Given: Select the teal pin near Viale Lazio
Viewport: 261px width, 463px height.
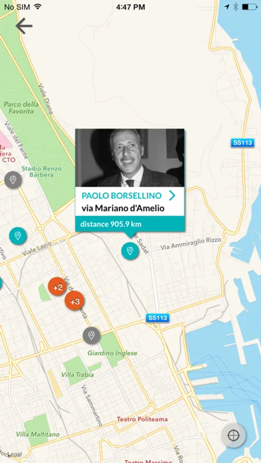Looking at the screenshot, I should pos(18,236).
